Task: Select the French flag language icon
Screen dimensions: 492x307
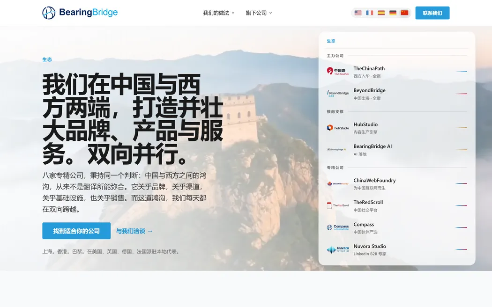Action: (x=370, y=13)
